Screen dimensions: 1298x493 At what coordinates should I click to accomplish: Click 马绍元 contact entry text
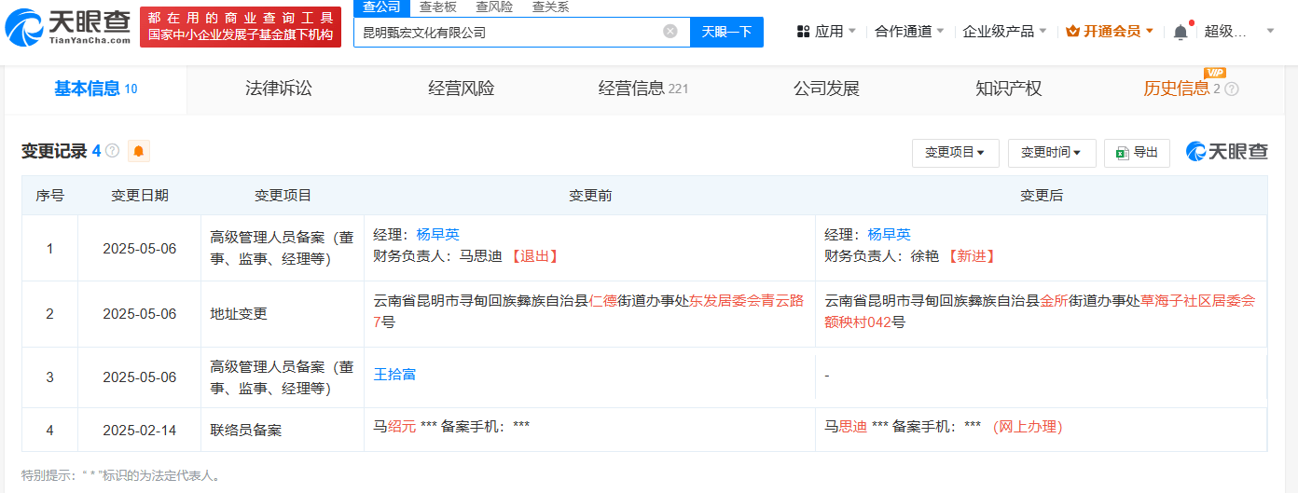point(452,427)
